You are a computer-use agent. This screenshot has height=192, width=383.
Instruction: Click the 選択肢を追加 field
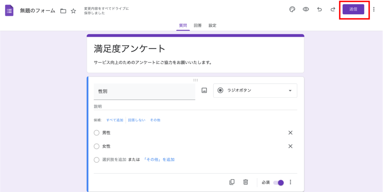[x=114, y=160]
